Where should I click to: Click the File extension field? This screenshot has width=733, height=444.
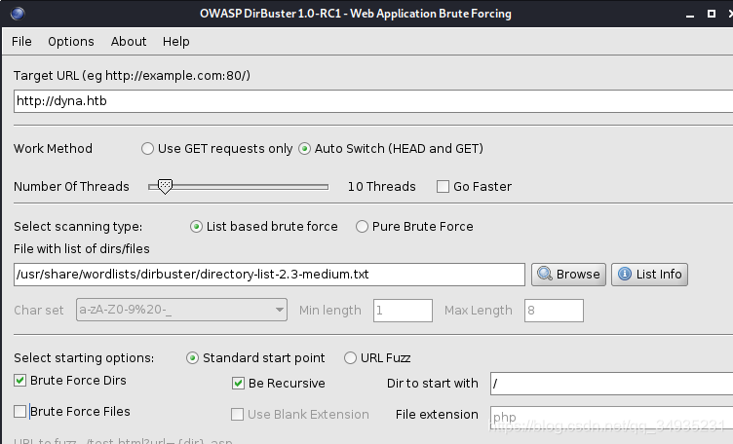(x=611, y=417)
